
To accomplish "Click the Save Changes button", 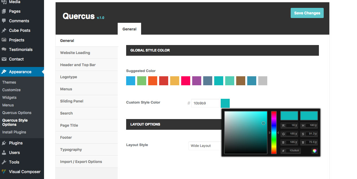I will (x=307, y=13).
